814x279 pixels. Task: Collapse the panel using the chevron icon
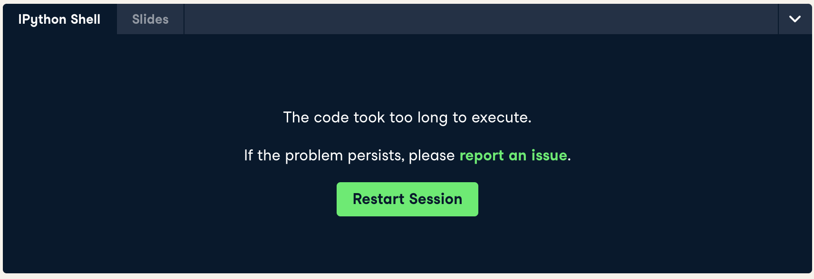click(795, 19)
